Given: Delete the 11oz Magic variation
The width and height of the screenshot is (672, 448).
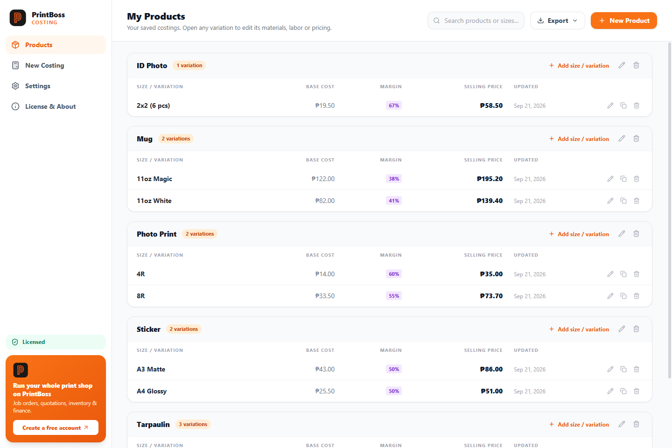Looking at the screenshot, I should tap(637, 179).
